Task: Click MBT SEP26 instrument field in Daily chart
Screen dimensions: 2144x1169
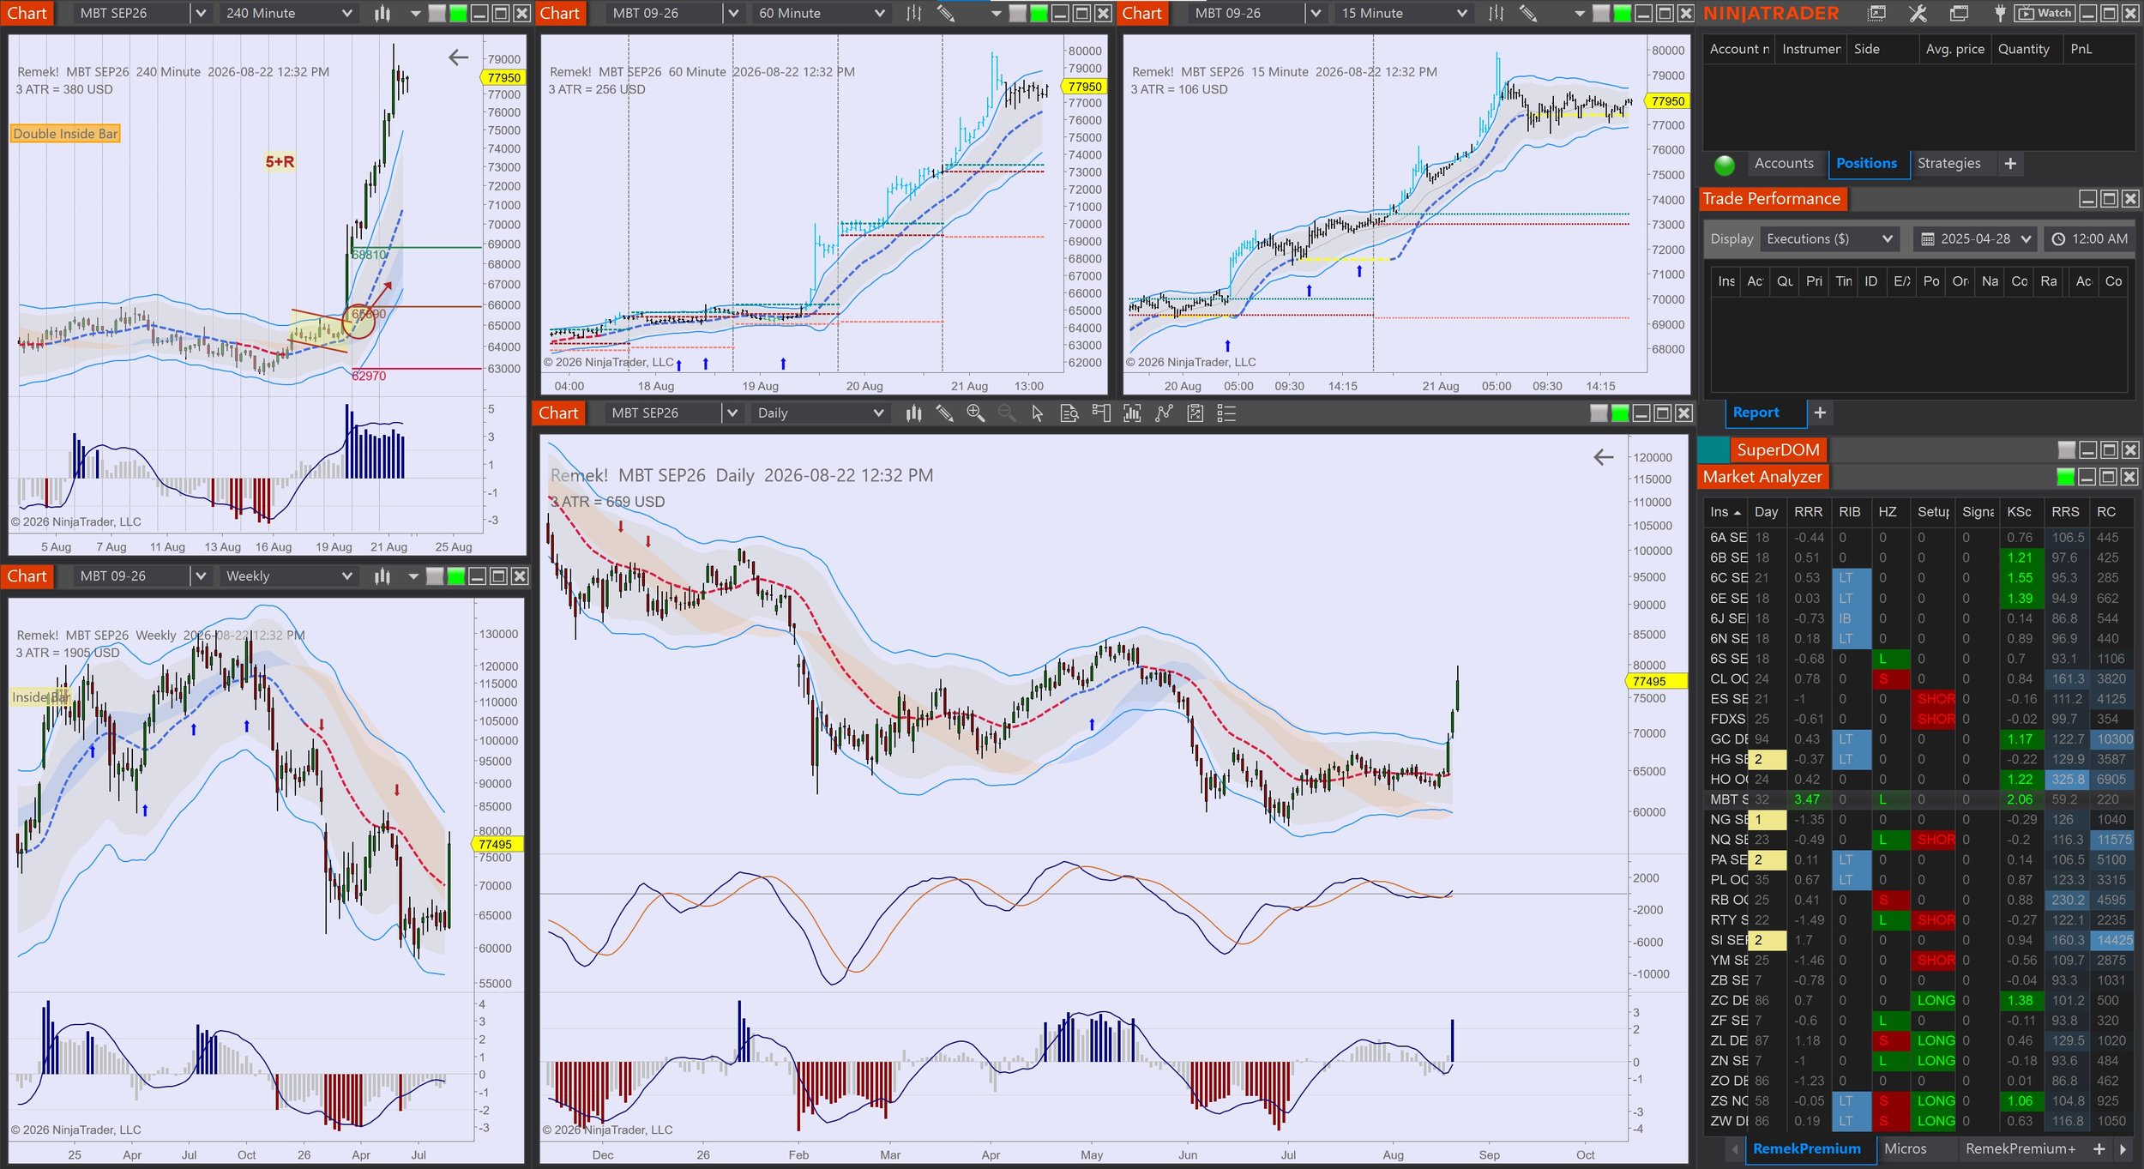Action: click(x=662, y=413)
